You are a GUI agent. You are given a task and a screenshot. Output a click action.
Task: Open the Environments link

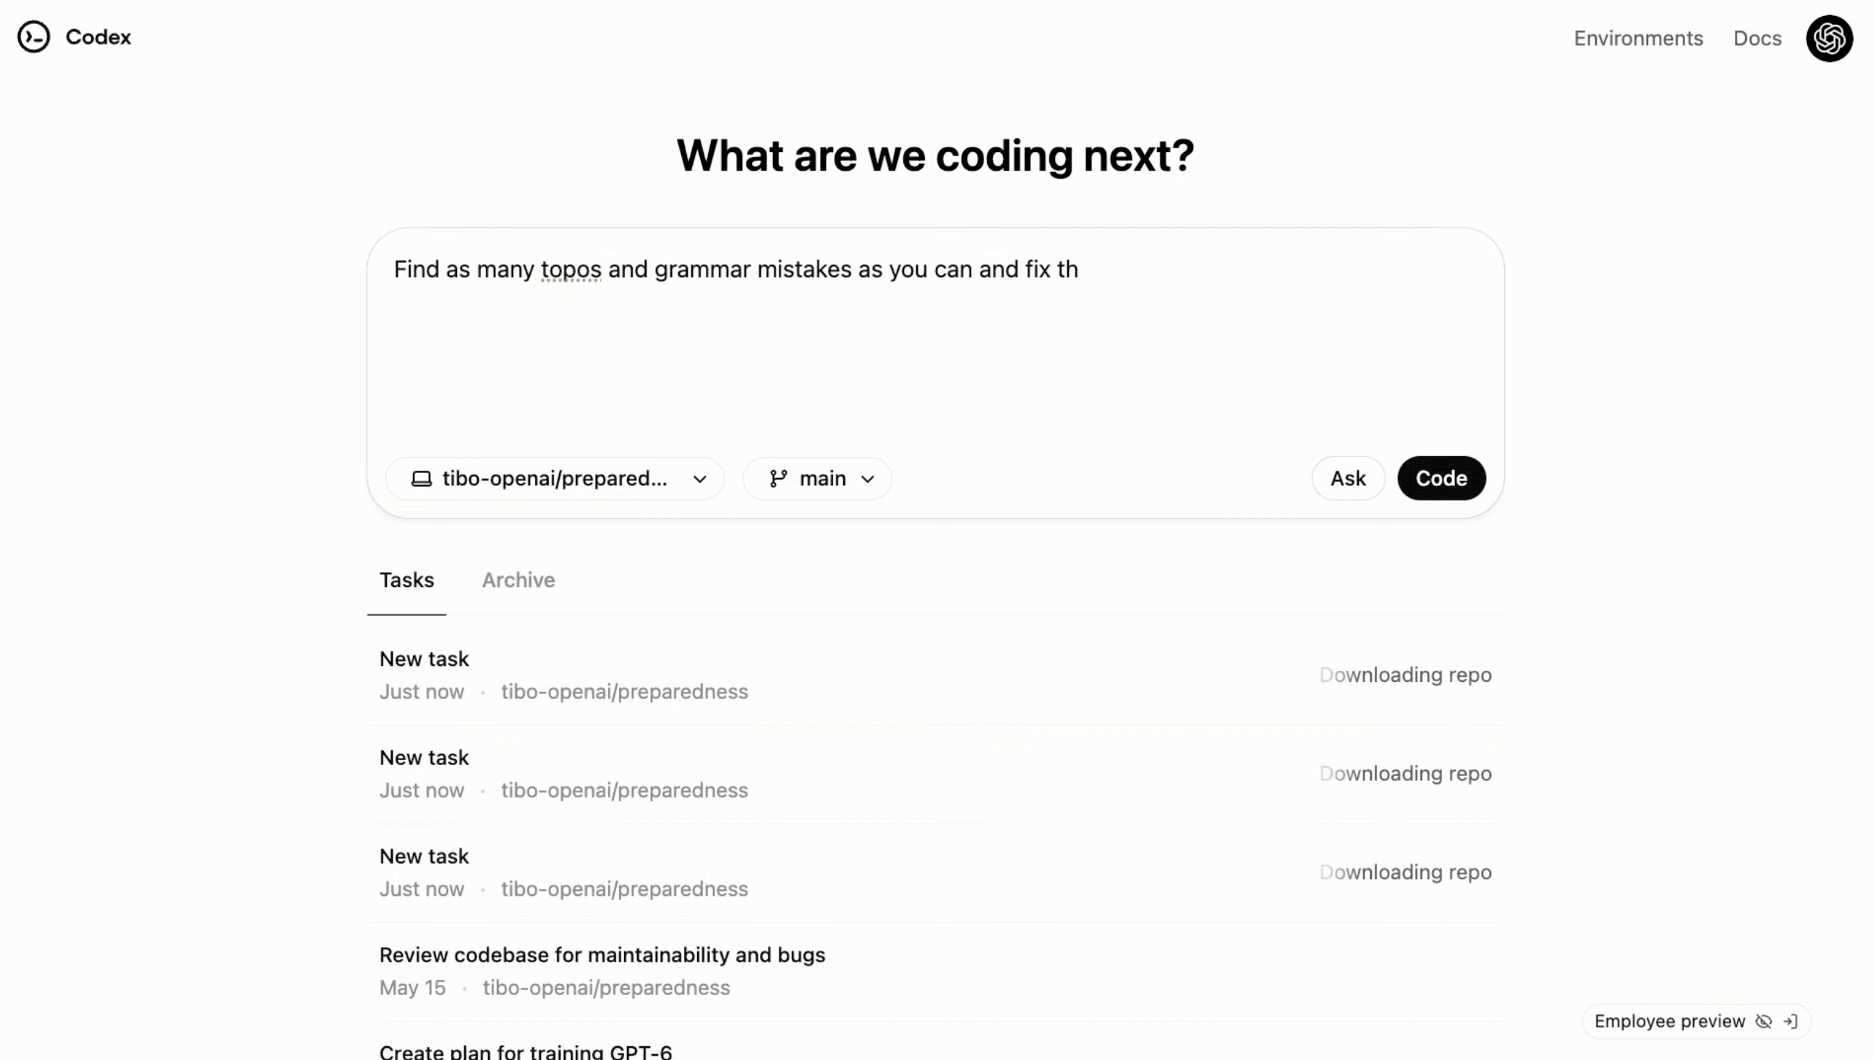click(1638, 38)
